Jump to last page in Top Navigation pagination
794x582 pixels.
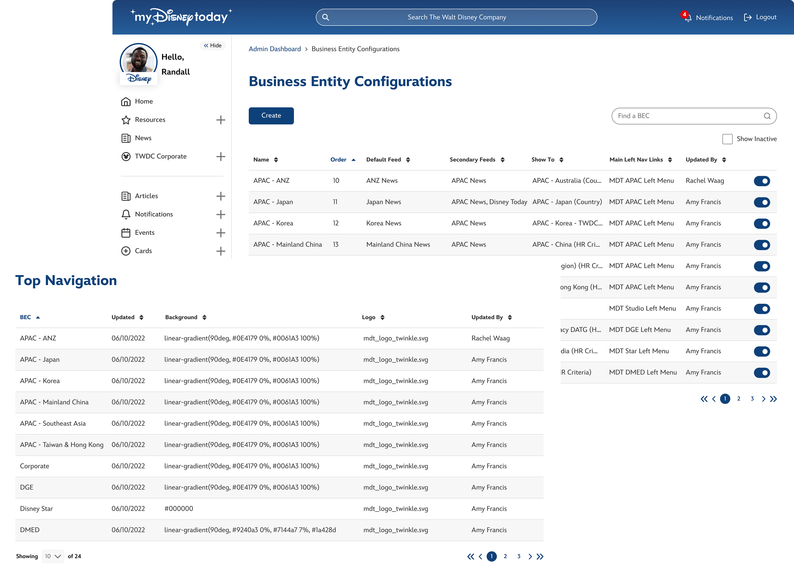click(x=540, y=556)
